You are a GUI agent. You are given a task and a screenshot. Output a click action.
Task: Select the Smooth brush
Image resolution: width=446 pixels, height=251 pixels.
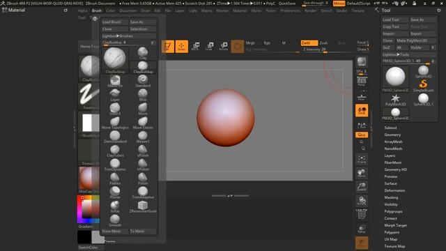pos(115,220)
